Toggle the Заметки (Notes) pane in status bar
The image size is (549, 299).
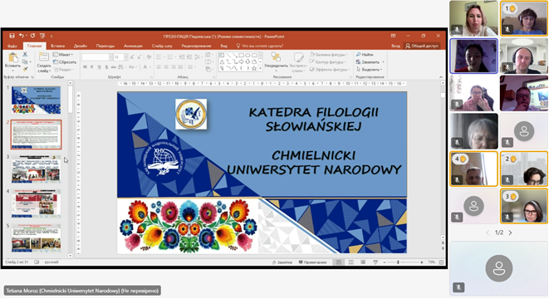click(x=282, y=262)
